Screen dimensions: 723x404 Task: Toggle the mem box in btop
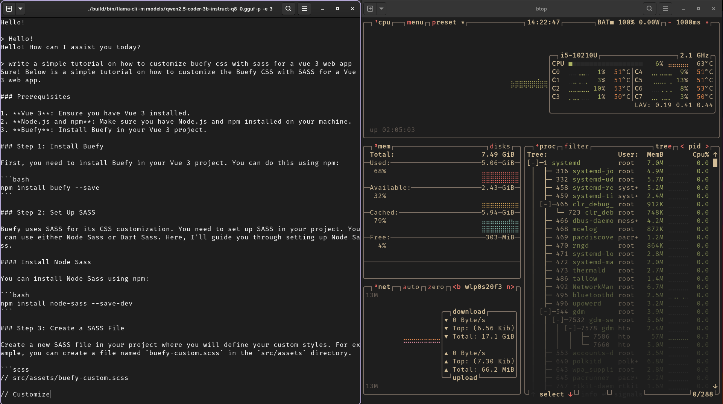[383, 146]
